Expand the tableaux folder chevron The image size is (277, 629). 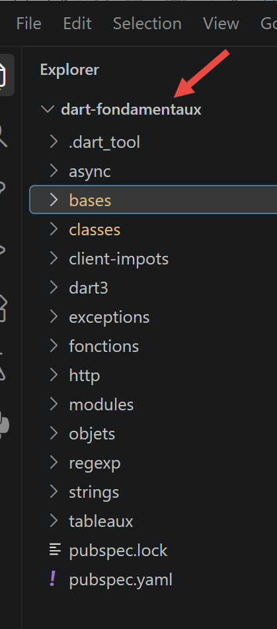point(54,521)
